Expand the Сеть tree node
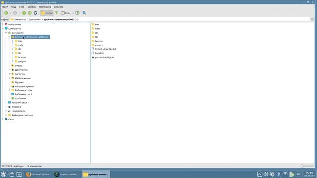 [x=3, y=119]
